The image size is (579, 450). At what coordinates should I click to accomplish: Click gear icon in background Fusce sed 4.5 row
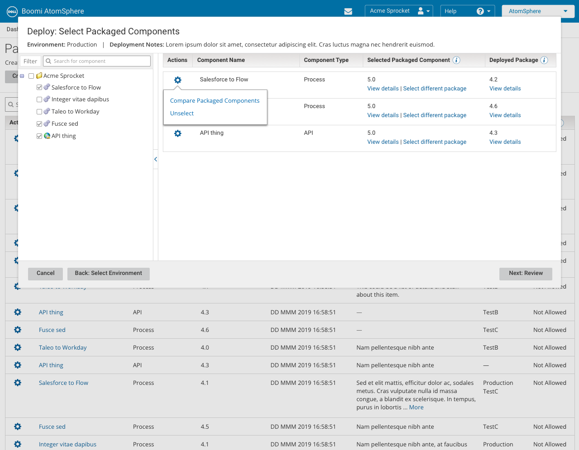(18, 426)
